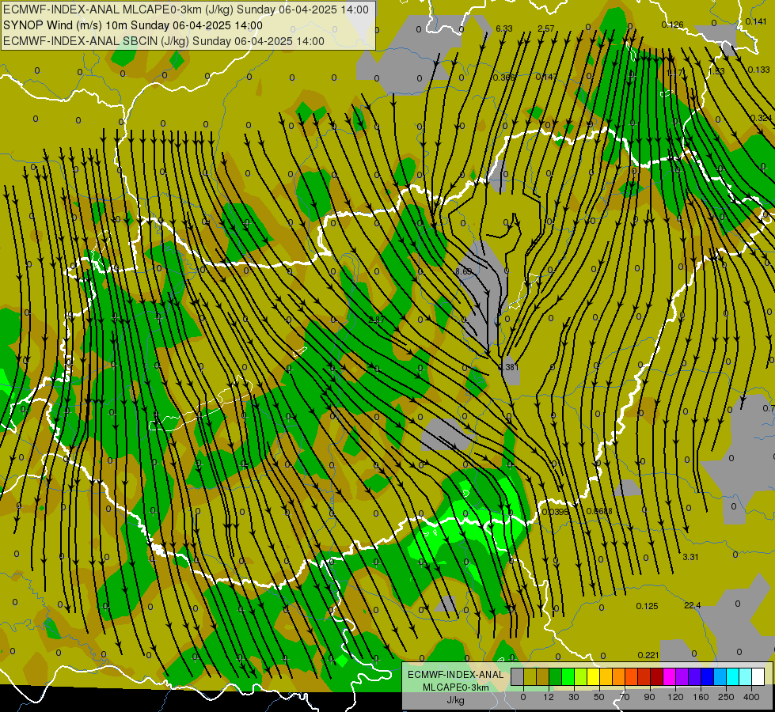Click the map value 0.324
775x712 pixels.
tap(762, 118)
